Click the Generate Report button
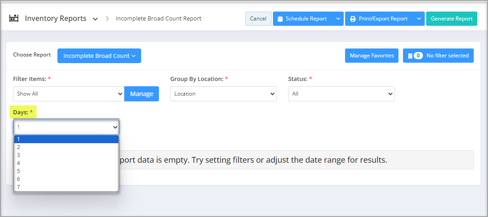 [451, 19]
